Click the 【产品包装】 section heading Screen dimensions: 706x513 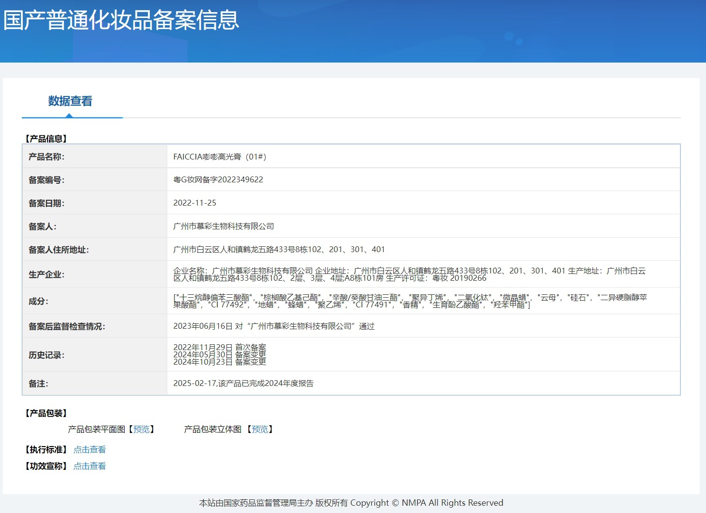click(46, 413)
